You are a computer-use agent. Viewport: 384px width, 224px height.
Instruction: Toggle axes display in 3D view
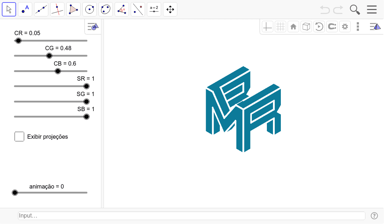(x=268, y=27)
